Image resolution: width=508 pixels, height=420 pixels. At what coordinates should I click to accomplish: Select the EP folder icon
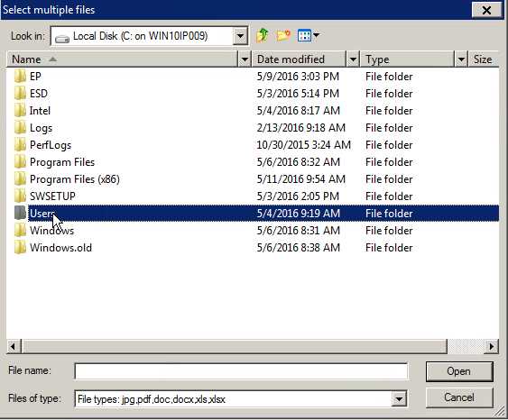tap(20, 77)
